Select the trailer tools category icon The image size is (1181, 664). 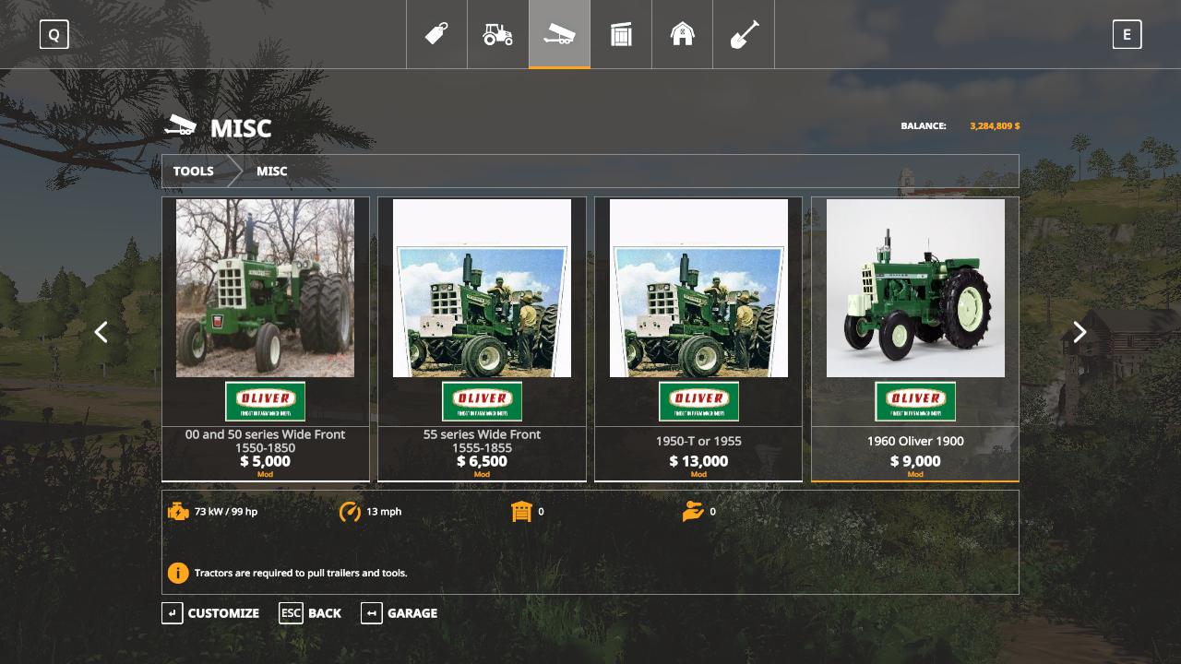(559, 34)
